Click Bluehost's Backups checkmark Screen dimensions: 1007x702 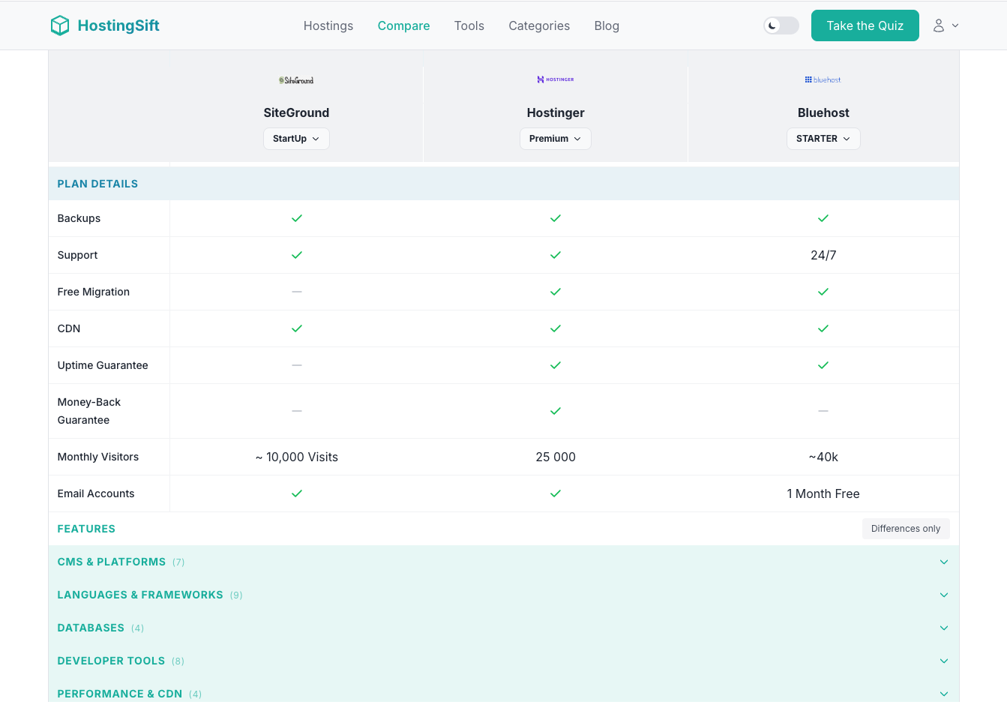823,218
